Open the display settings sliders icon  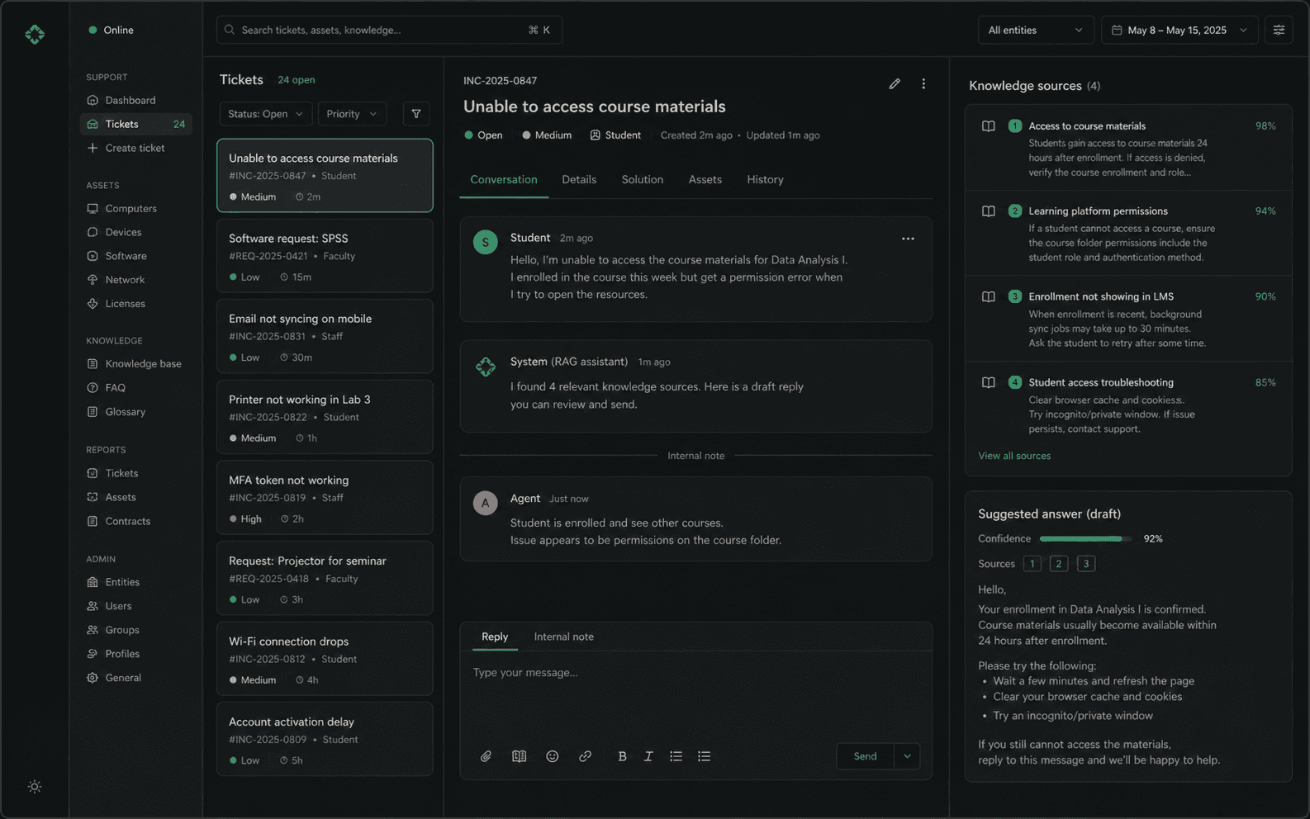(1279, 30)
